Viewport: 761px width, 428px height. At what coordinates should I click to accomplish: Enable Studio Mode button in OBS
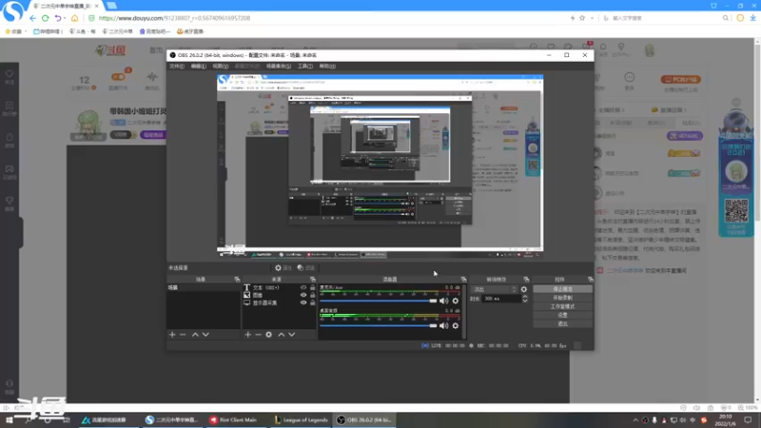[562, 306]
